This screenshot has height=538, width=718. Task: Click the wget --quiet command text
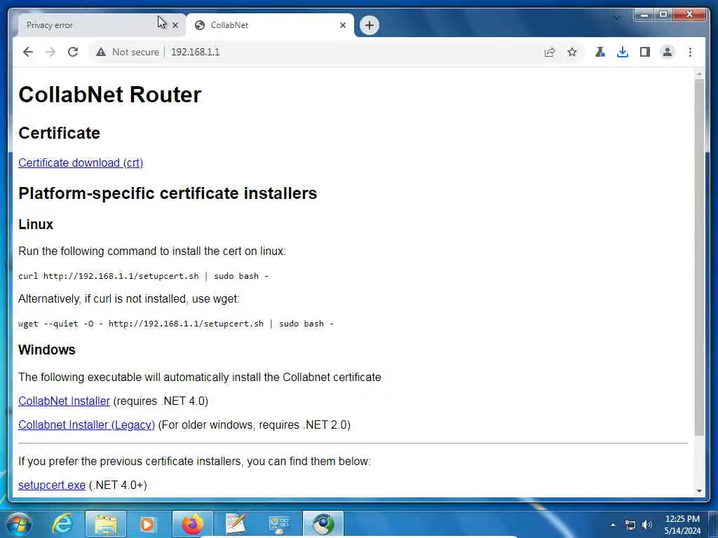[176, 324]
